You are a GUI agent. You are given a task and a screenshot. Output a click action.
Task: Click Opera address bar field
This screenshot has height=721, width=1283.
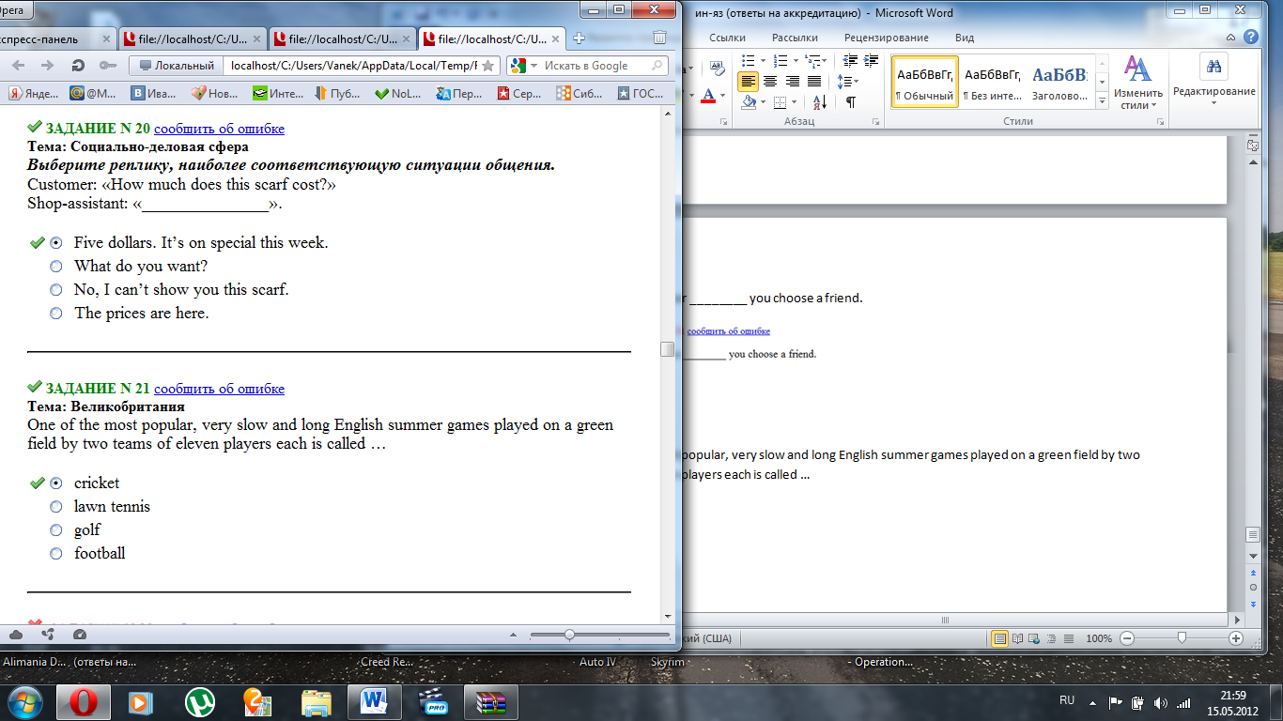pos(350,66)
